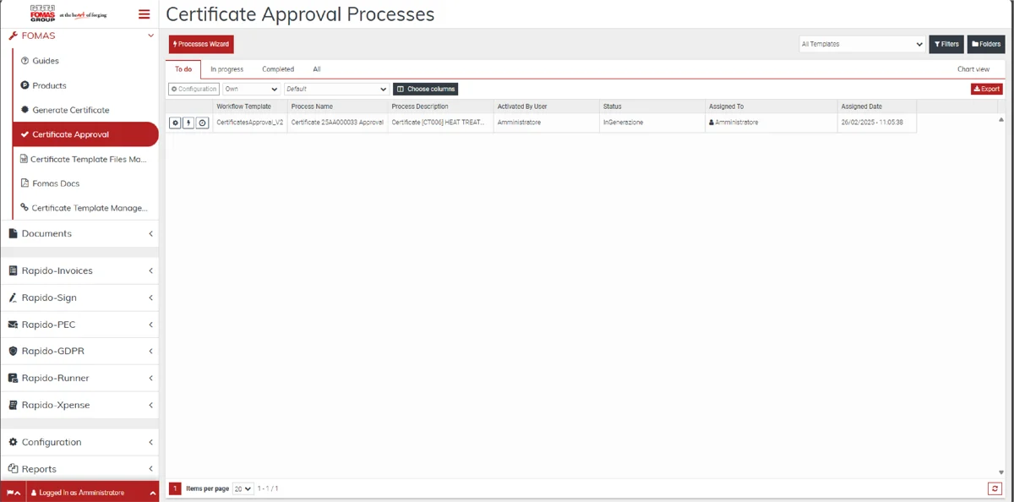The image size is (1014, 502).
Task: Collapse the FOMAS menu section
Action: [150, 36]
